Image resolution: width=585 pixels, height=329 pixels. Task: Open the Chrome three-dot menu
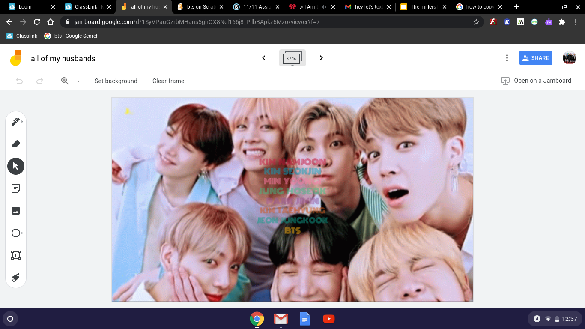(x=576, y=22)
